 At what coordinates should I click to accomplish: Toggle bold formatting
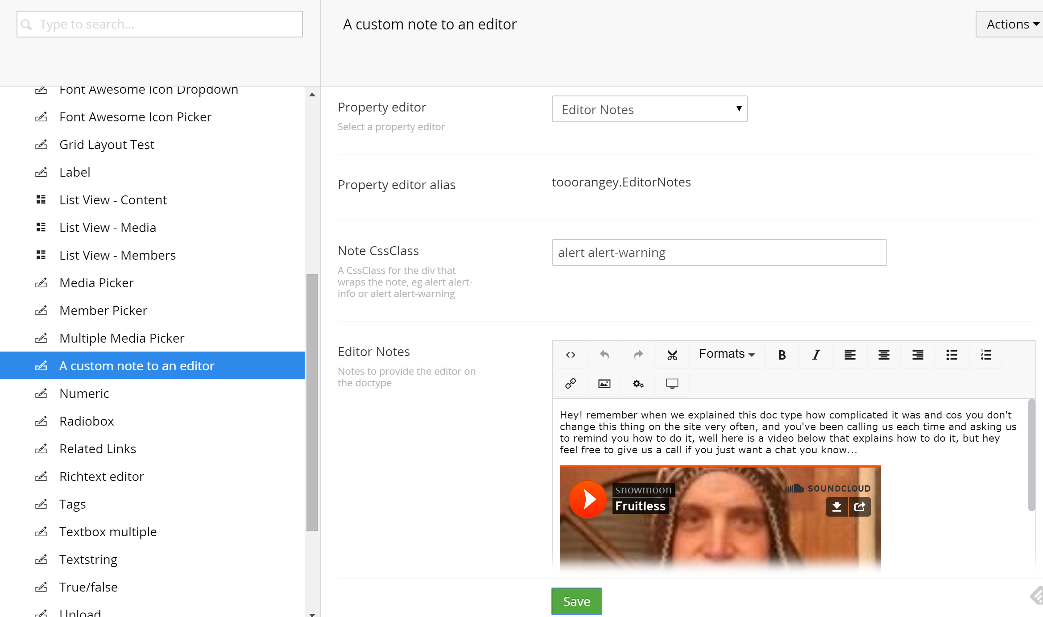pos(782,355)
